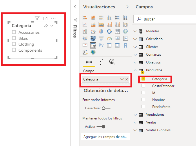The height and width of the screenshot is (146, 196).
Task: Check the Accessories box in slicer
Action: click(14, 32)
